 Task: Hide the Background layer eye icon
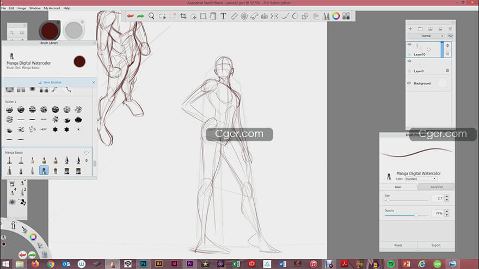pyautogui.click(x=409, y=83)
